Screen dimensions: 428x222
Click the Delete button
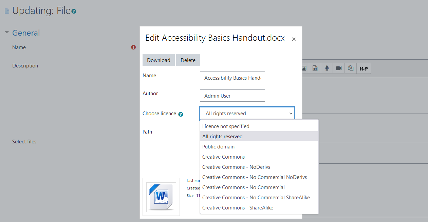coord(188,60)
